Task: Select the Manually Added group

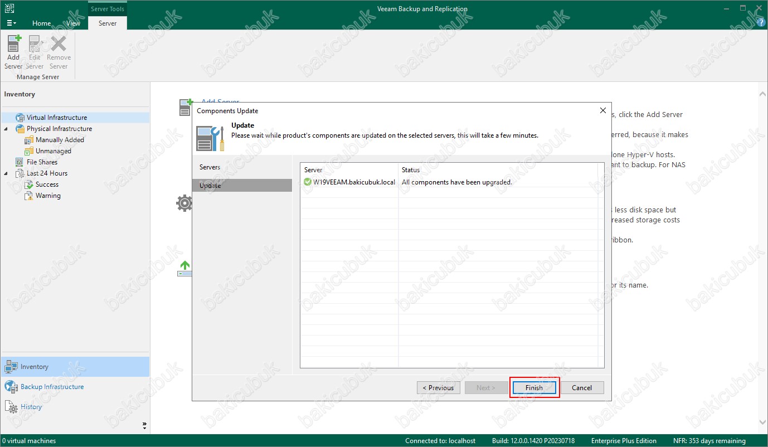Action: pos(60,140)
